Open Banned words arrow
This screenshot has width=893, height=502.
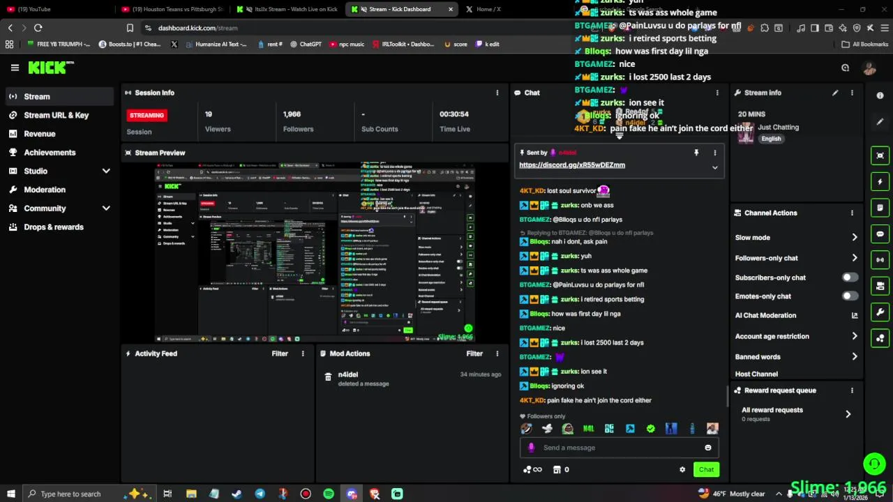pyautogui.click(x=854, y=357)
